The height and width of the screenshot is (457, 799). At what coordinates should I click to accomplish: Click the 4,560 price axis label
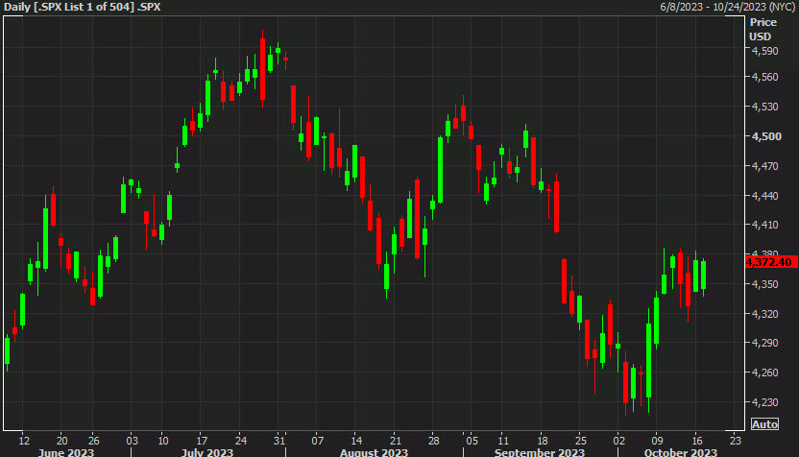[x=764, y=77]
